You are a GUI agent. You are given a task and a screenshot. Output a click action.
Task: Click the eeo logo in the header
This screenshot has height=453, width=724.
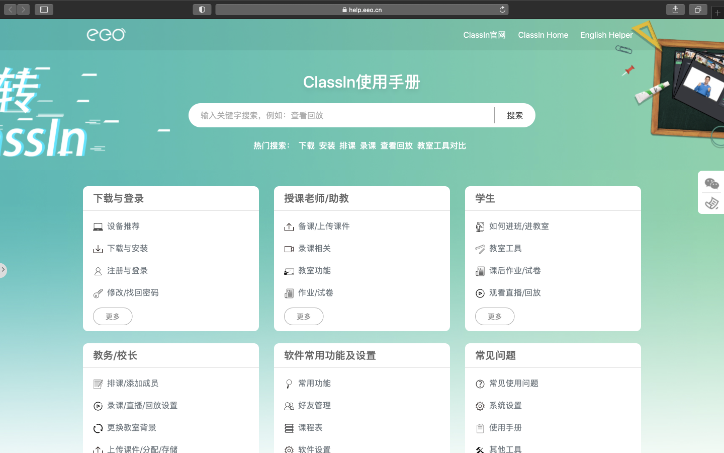pyautogui.click(x=106, y=34)
